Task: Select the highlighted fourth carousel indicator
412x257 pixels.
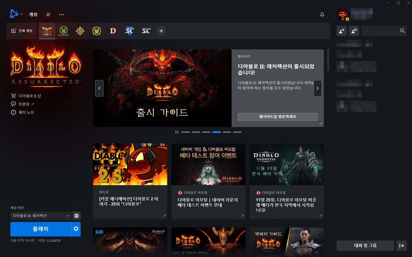Action: (x=217, y=132)
